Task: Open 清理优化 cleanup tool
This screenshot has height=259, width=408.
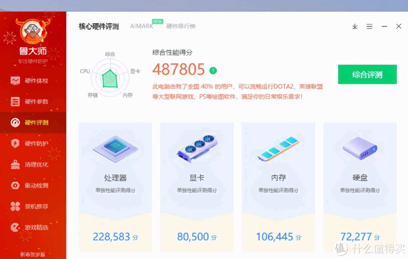Action: [x=33, y=164]
